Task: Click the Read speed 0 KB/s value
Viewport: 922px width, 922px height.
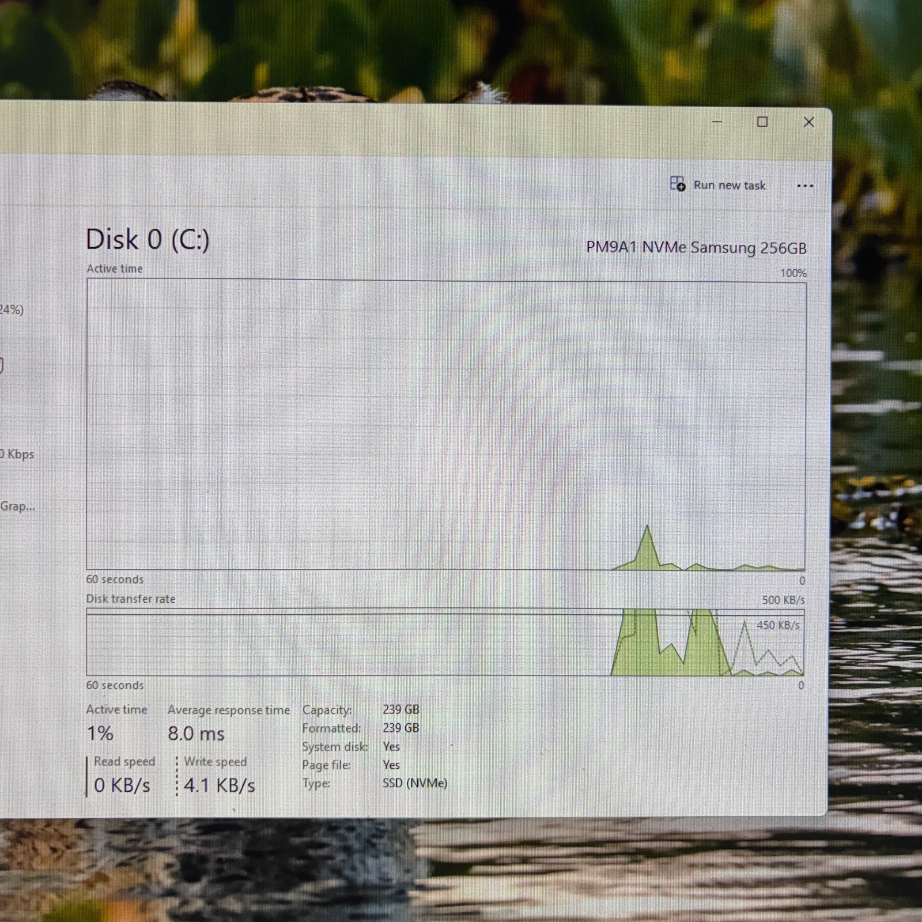Action: pos(122,785)
